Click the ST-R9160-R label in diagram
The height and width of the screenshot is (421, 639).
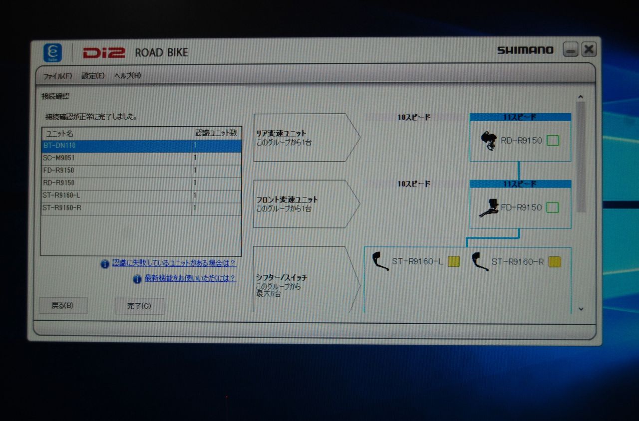click(518, 262)
